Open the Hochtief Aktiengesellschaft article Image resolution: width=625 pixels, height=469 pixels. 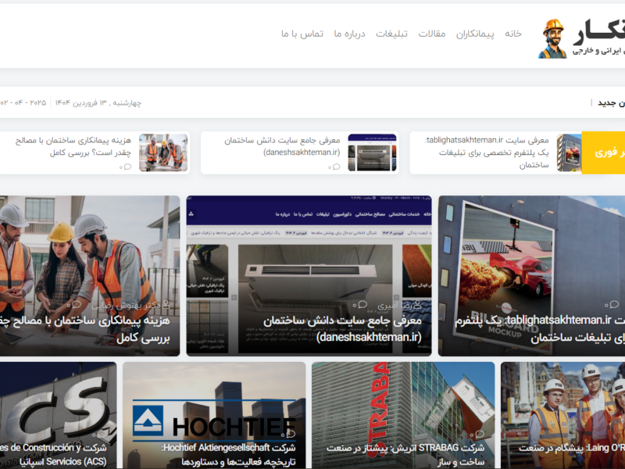tap(229, 455)
